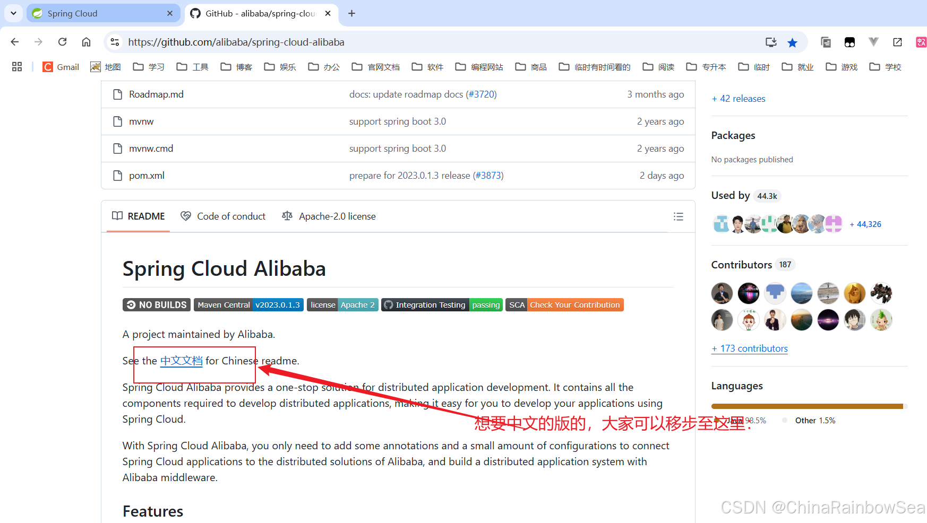Viewport: 927px width, 523px height.
Task: Click the yellow dog contributor avatar
Action: click(x=855, y=293)
